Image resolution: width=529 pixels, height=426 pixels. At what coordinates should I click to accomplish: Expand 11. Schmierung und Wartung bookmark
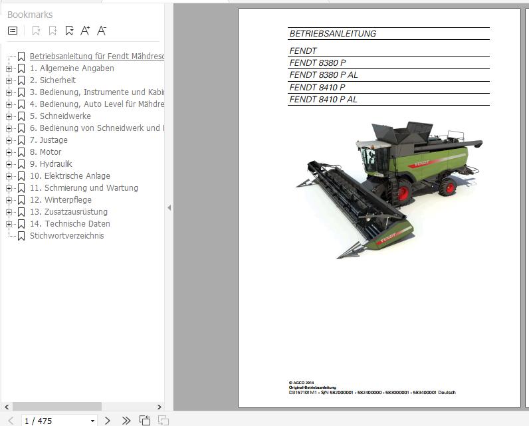click(x=9, y=188)
